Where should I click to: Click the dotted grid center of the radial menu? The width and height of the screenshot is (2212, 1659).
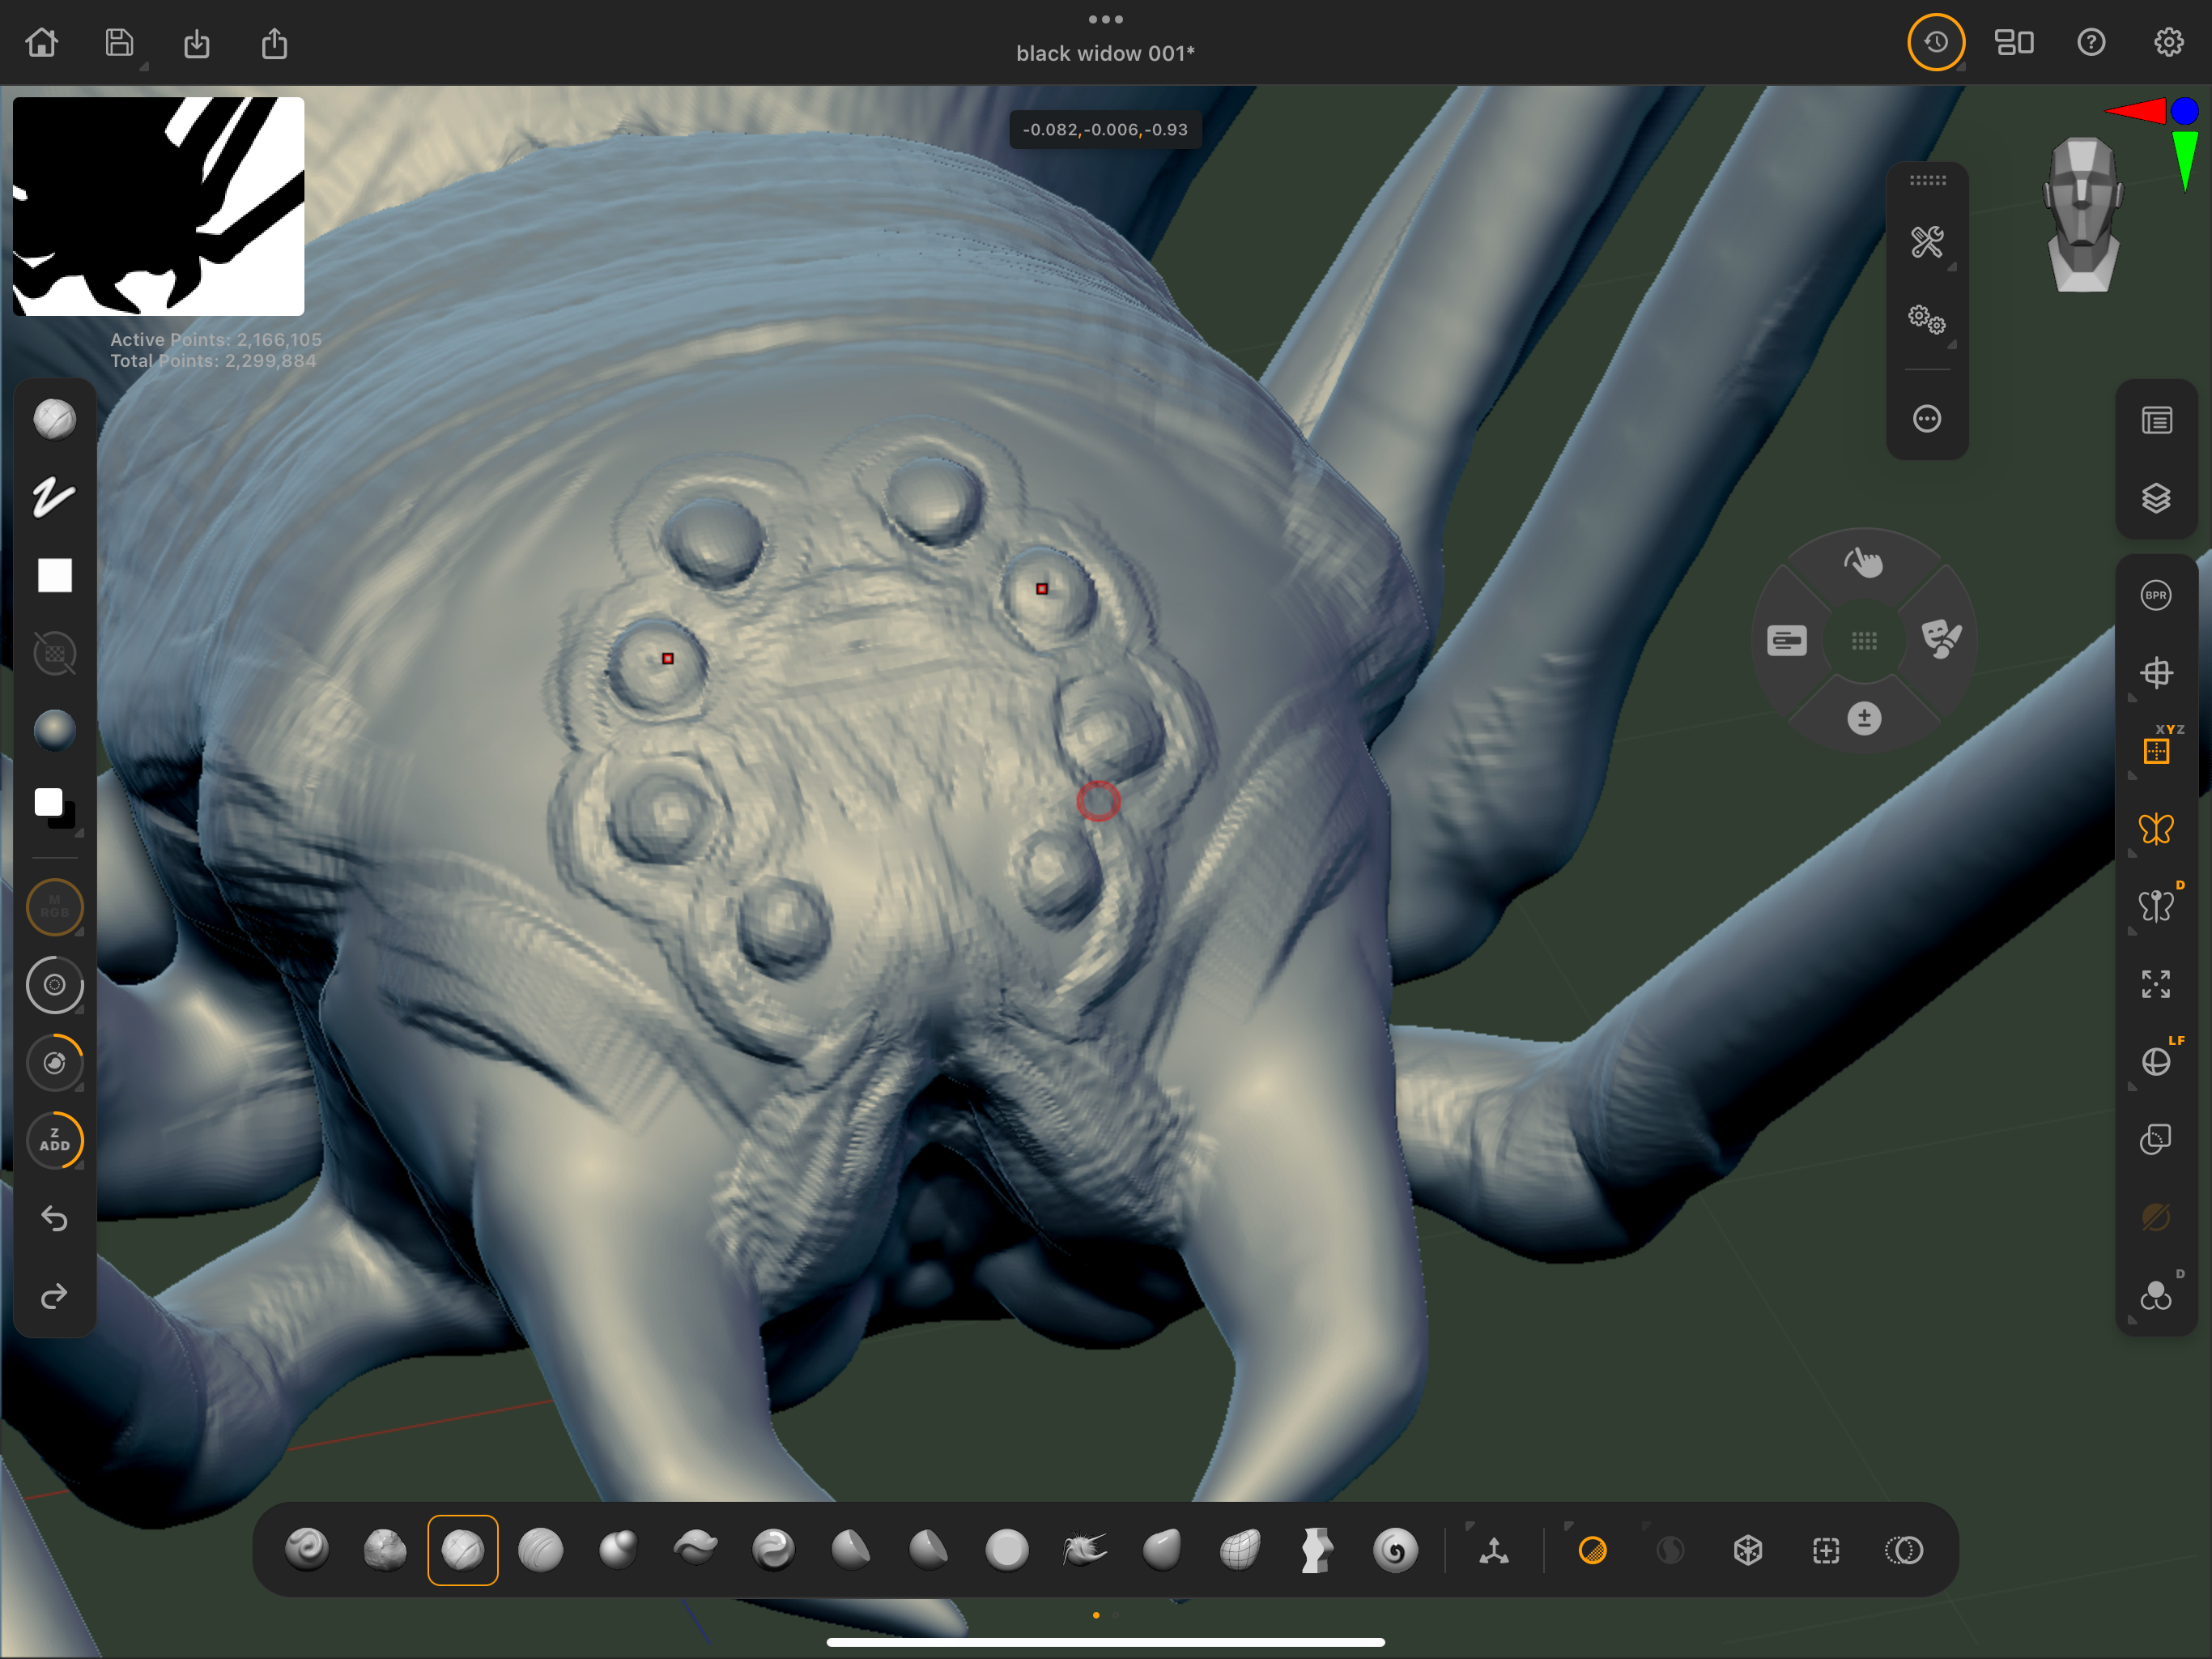(1864, 641)
